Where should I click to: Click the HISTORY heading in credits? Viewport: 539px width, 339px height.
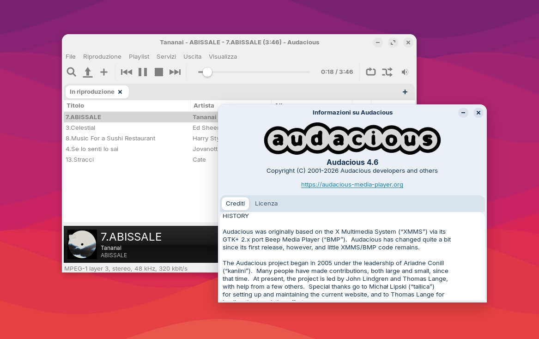[236, 216]
